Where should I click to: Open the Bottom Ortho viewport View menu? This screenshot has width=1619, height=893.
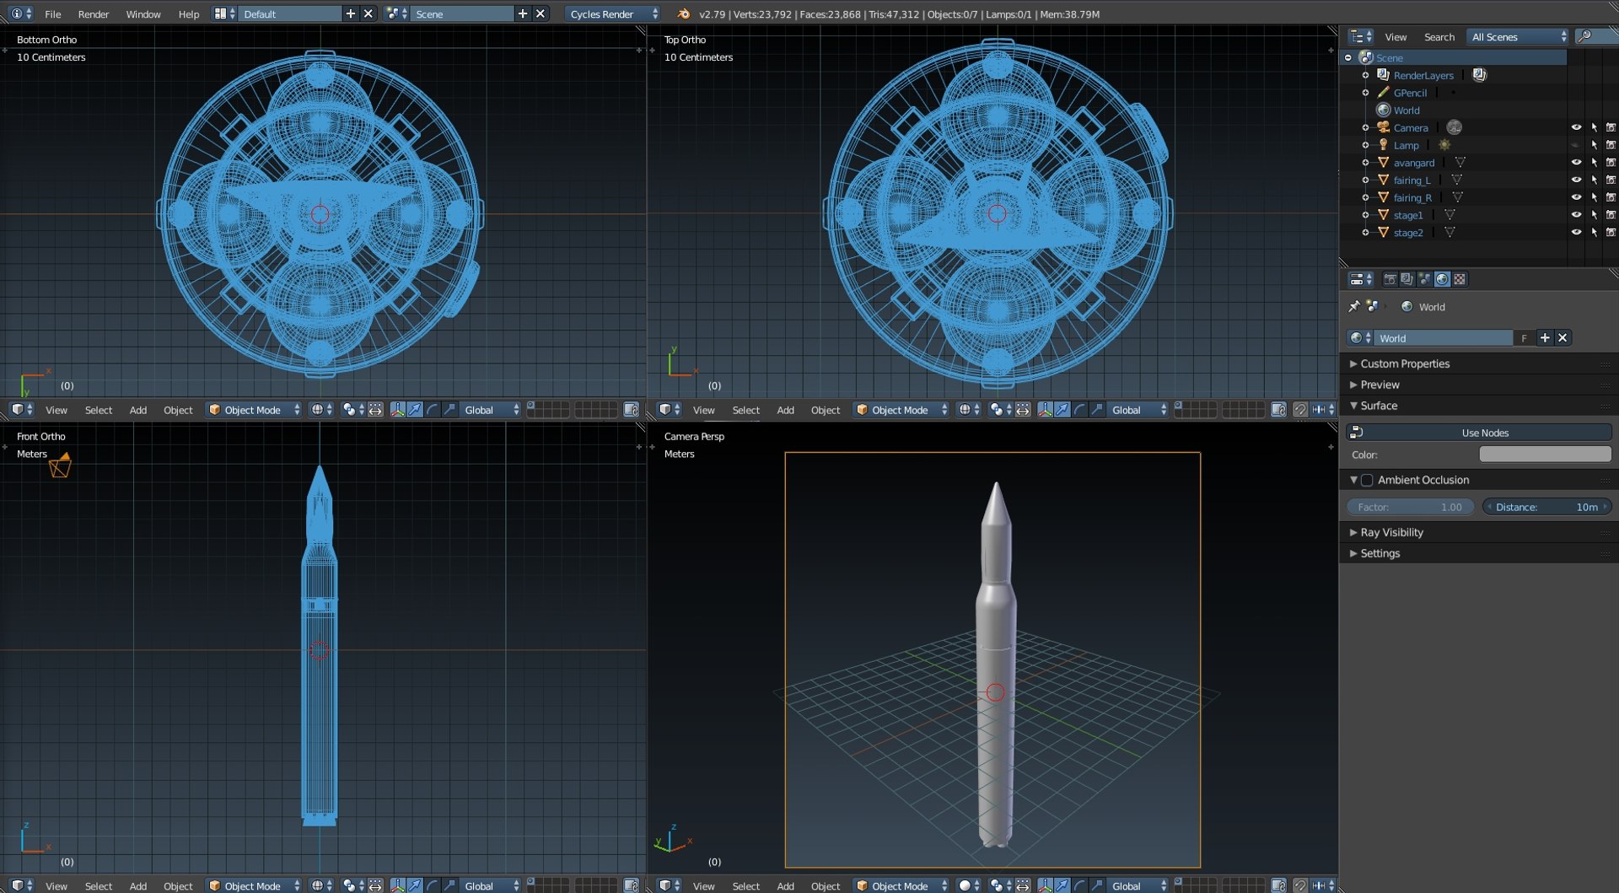(56, 410)
